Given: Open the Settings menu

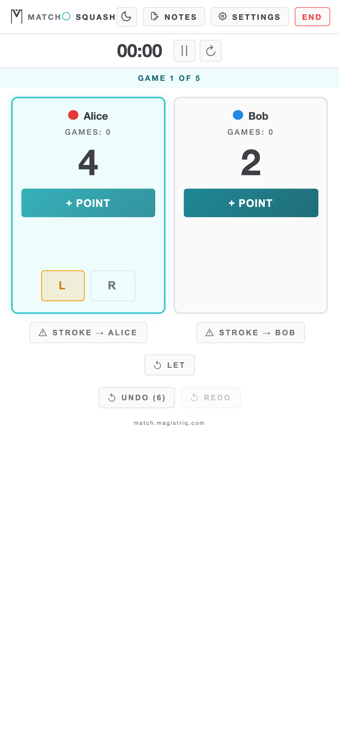Looking at the screenshot, I should click(249, 17).
